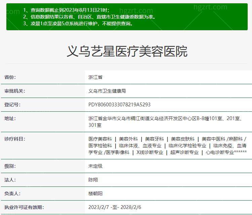Click the 负责人 label
This screenshot has height=215, width=252.
12,194
